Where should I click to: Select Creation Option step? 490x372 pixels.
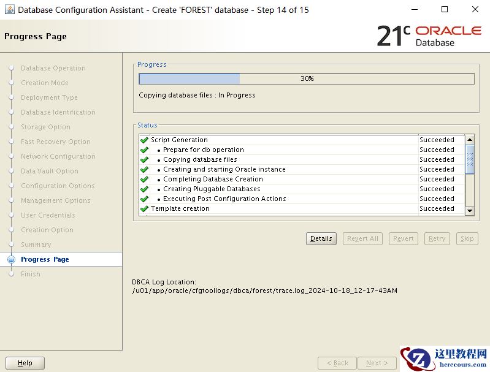pos(47,230)
